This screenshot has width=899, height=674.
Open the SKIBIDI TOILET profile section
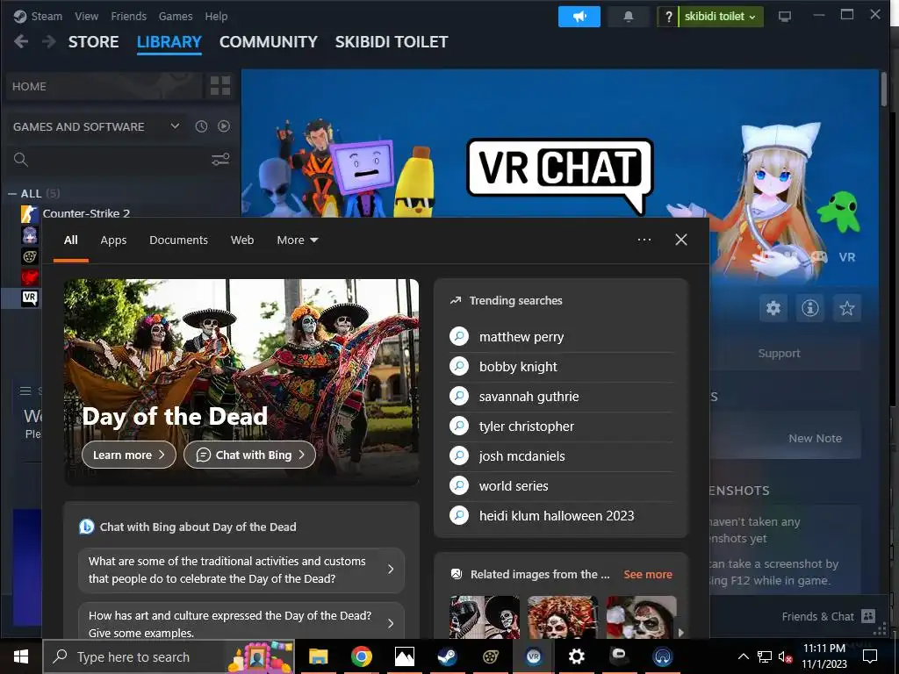(x=392, y=42)
